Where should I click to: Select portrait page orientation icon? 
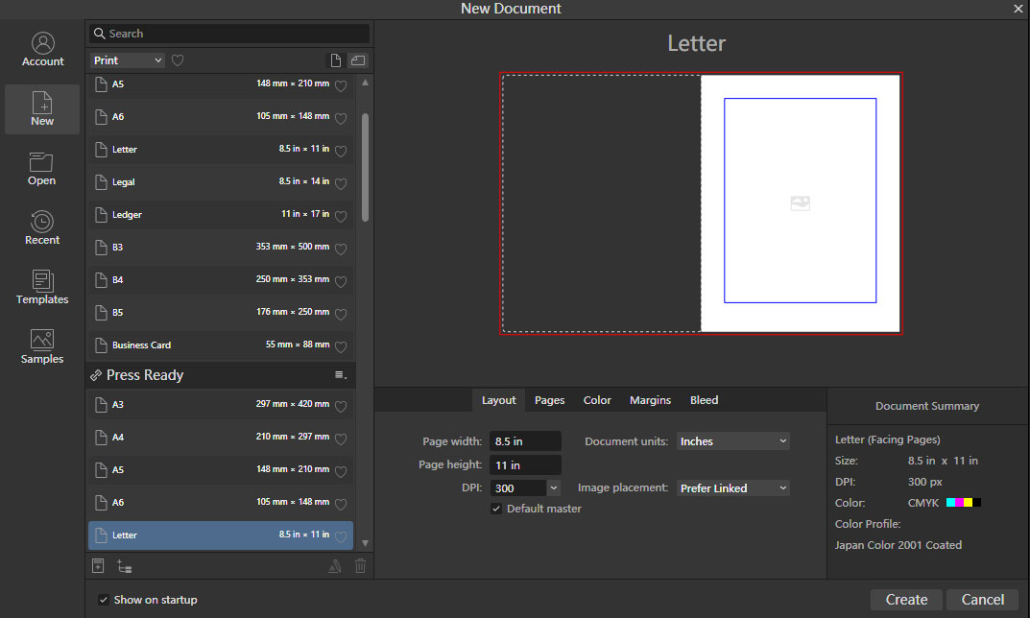(x=335, y=60)
